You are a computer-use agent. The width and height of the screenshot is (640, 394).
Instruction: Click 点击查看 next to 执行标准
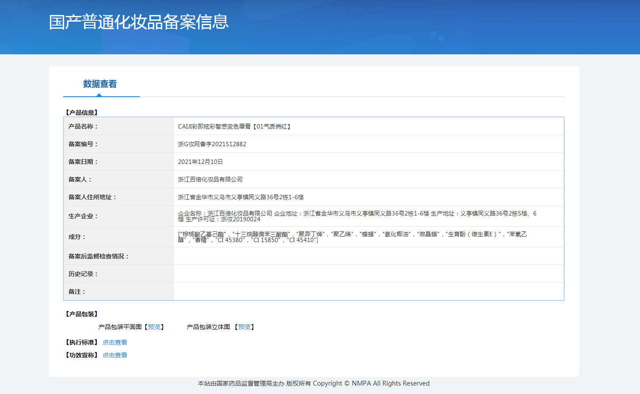click(115, 342)
